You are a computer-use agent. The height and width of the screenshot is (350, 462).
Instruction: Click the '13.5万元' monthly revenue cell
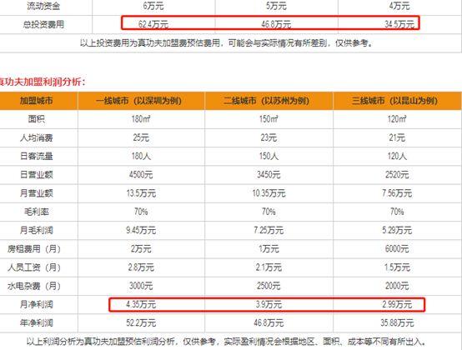click(x=141, y=193)
